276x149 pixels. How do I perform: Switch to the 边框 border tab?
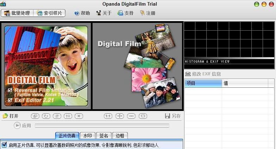pyautogui.click(x=120, y=136)
